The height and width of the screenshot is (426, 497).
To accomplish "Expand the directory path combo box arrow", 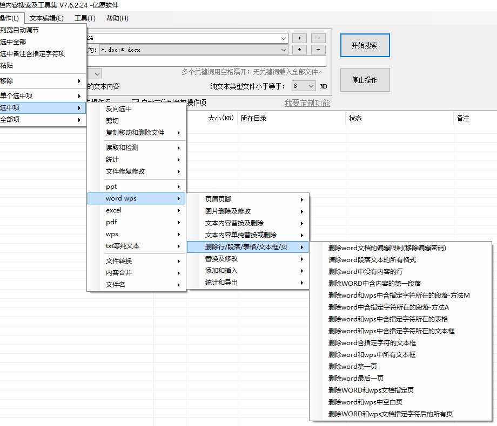I will 284,38.
